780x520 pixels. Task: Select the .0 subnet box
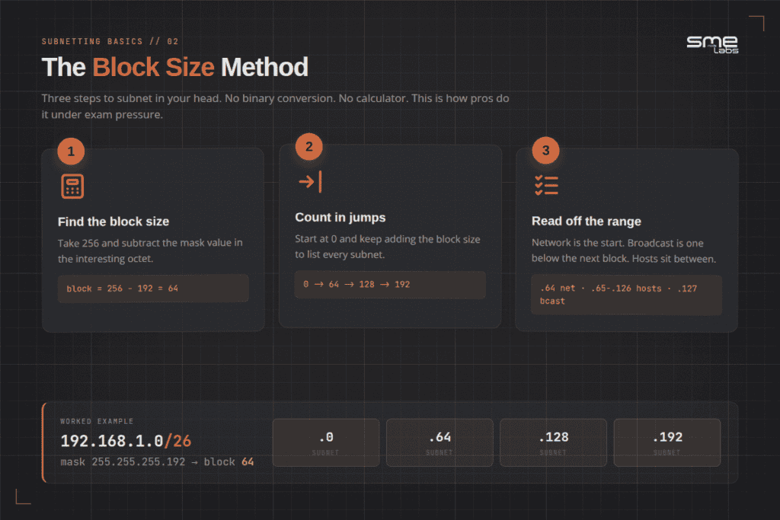[x=326, y=442]
